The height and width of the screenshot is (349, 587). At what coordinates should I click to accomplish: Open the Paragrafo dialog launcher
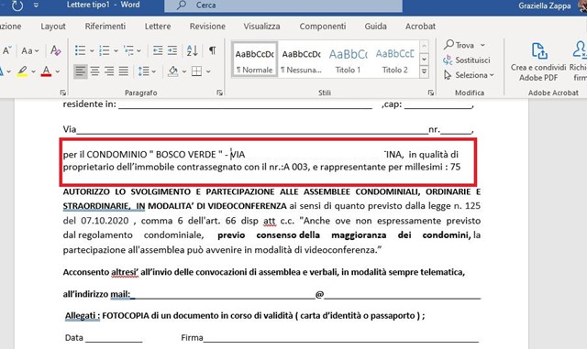[x=219, y=93]
